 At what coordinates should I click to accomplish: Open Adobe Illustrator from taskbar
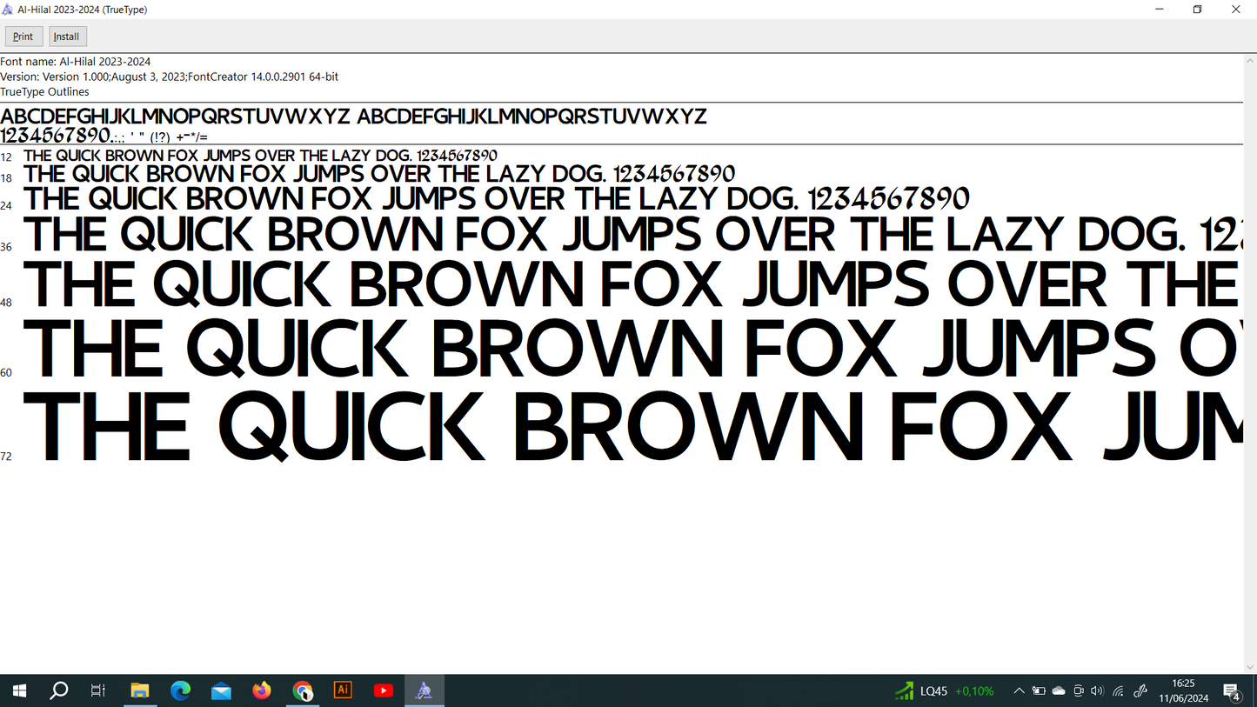click(x=343, y=690)
